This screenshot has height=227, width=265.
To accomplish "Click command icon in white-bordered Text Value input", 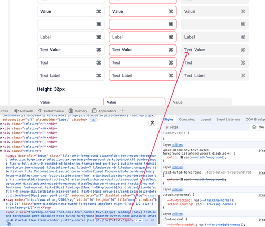I will pyautogui.click(x=99, y=50).
